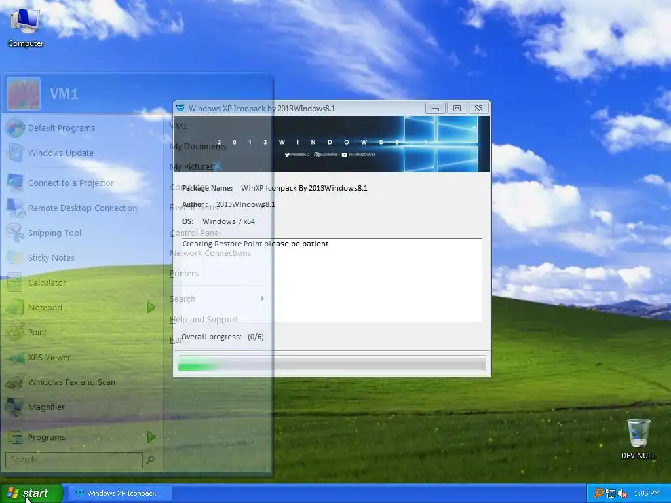Click the Magnifier icon in start menu
671x503 pixels.
pos(14,407)
